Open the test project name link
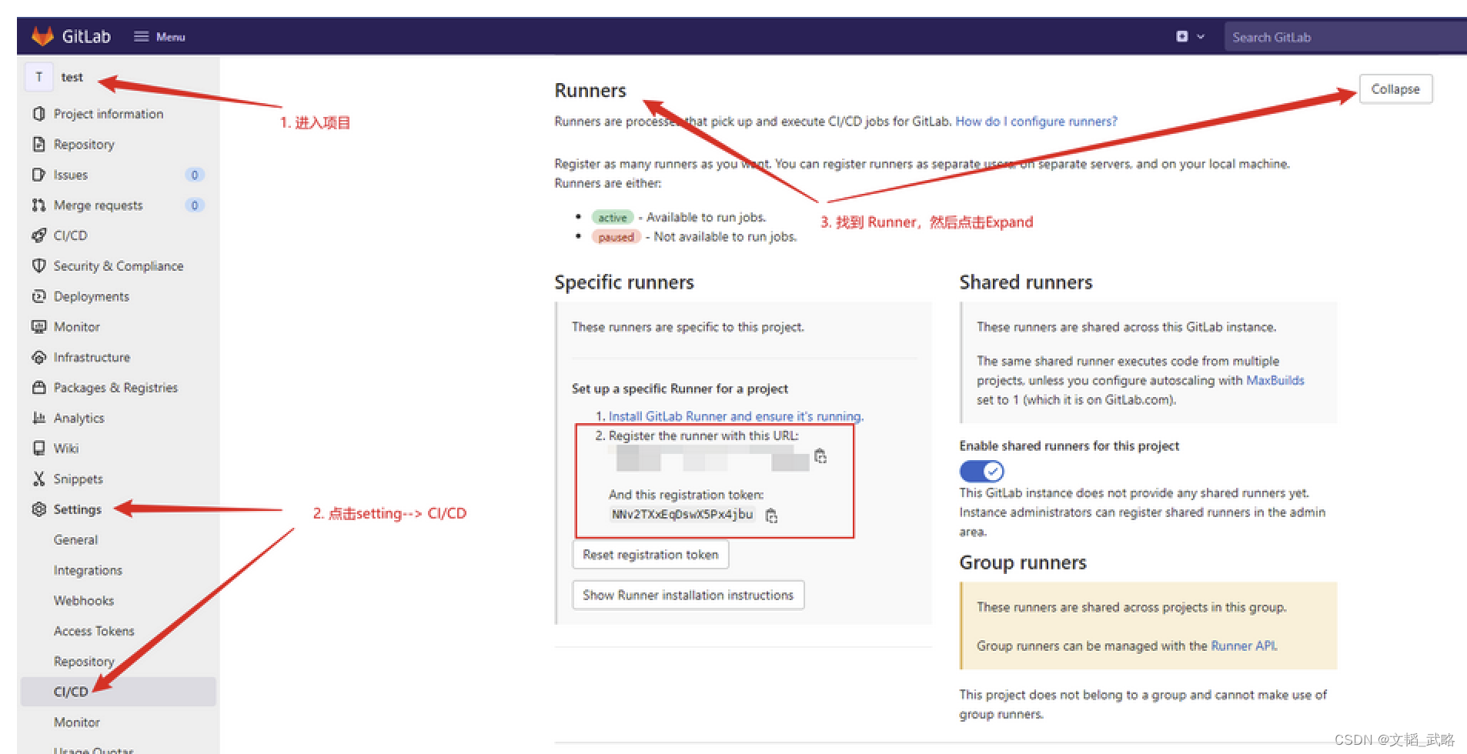This screenshot has height=754, width=1467. click(72, 77)
